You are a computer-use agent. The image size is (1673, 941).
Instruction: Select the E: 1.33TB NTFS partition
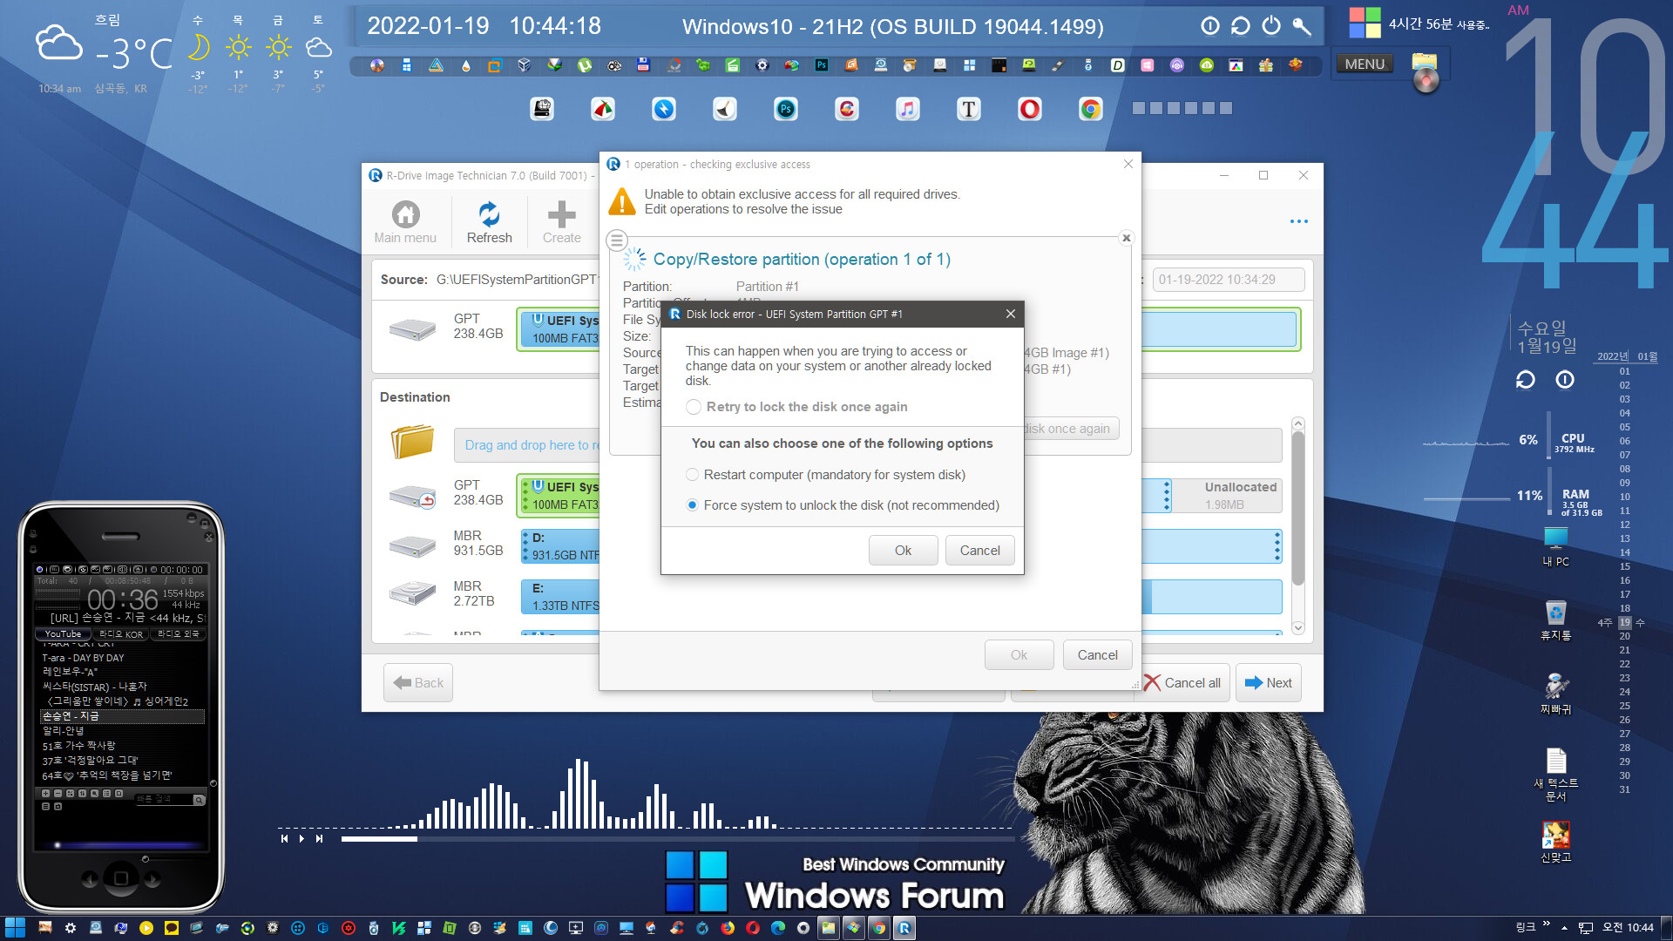(560, 597)
